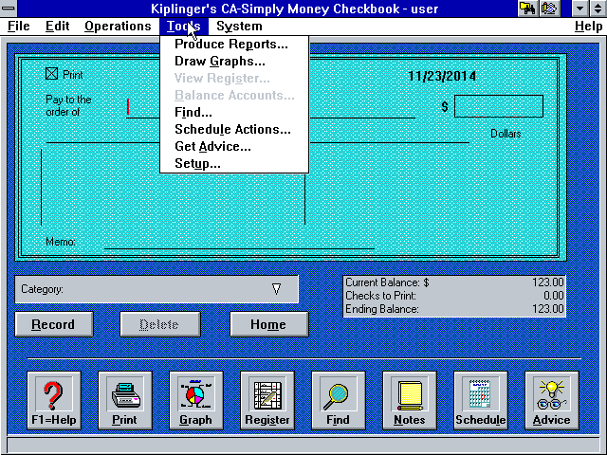Click the dollar amount field

[499, 106]
